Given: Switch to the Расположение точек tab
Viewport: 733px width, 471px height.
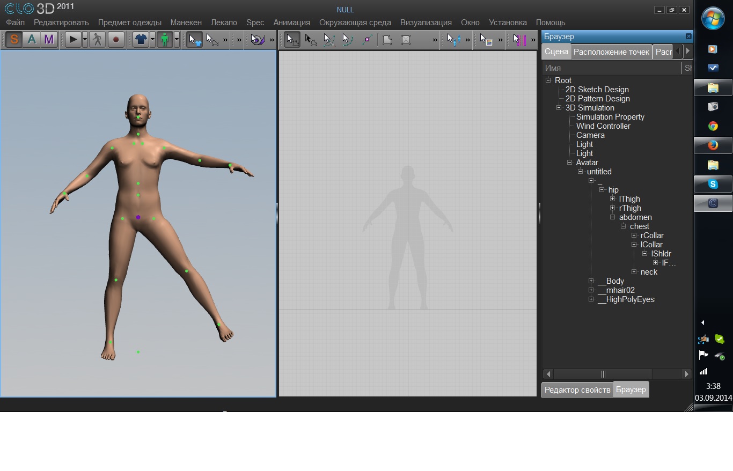Looking at the screenshot, I should click(x=611, y=52).
